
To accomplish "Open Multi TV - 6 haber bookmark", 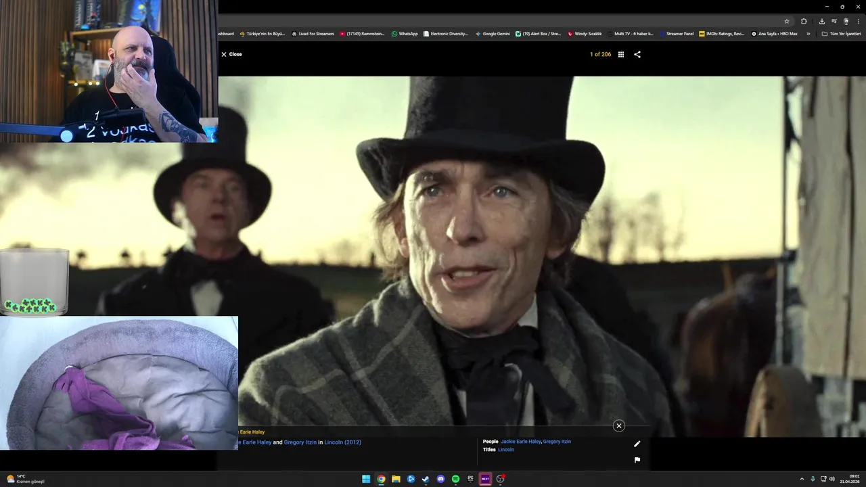I will pos(631,33).
